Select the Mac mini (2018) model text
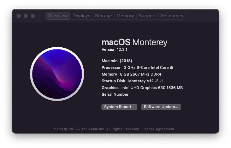The width and height of the screenshot is (231, 148). (x=117, y=61)
